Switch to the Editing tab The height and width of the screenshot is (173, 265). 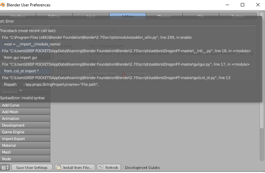[54, 16]
